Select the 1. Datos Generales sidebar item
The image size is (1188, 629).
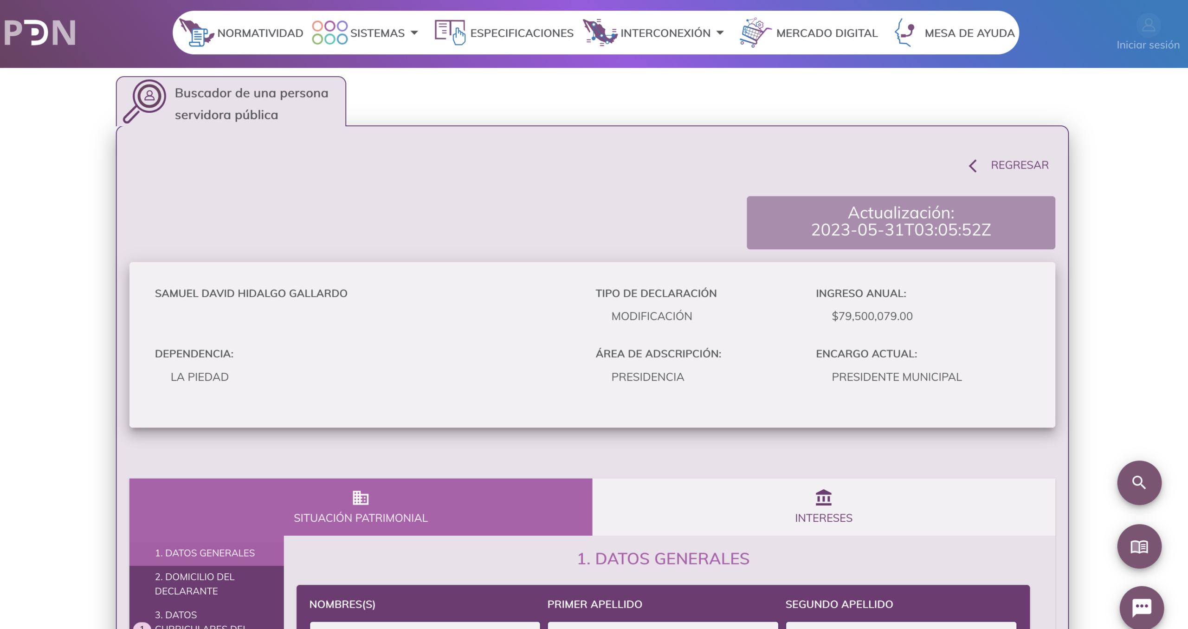205,553
